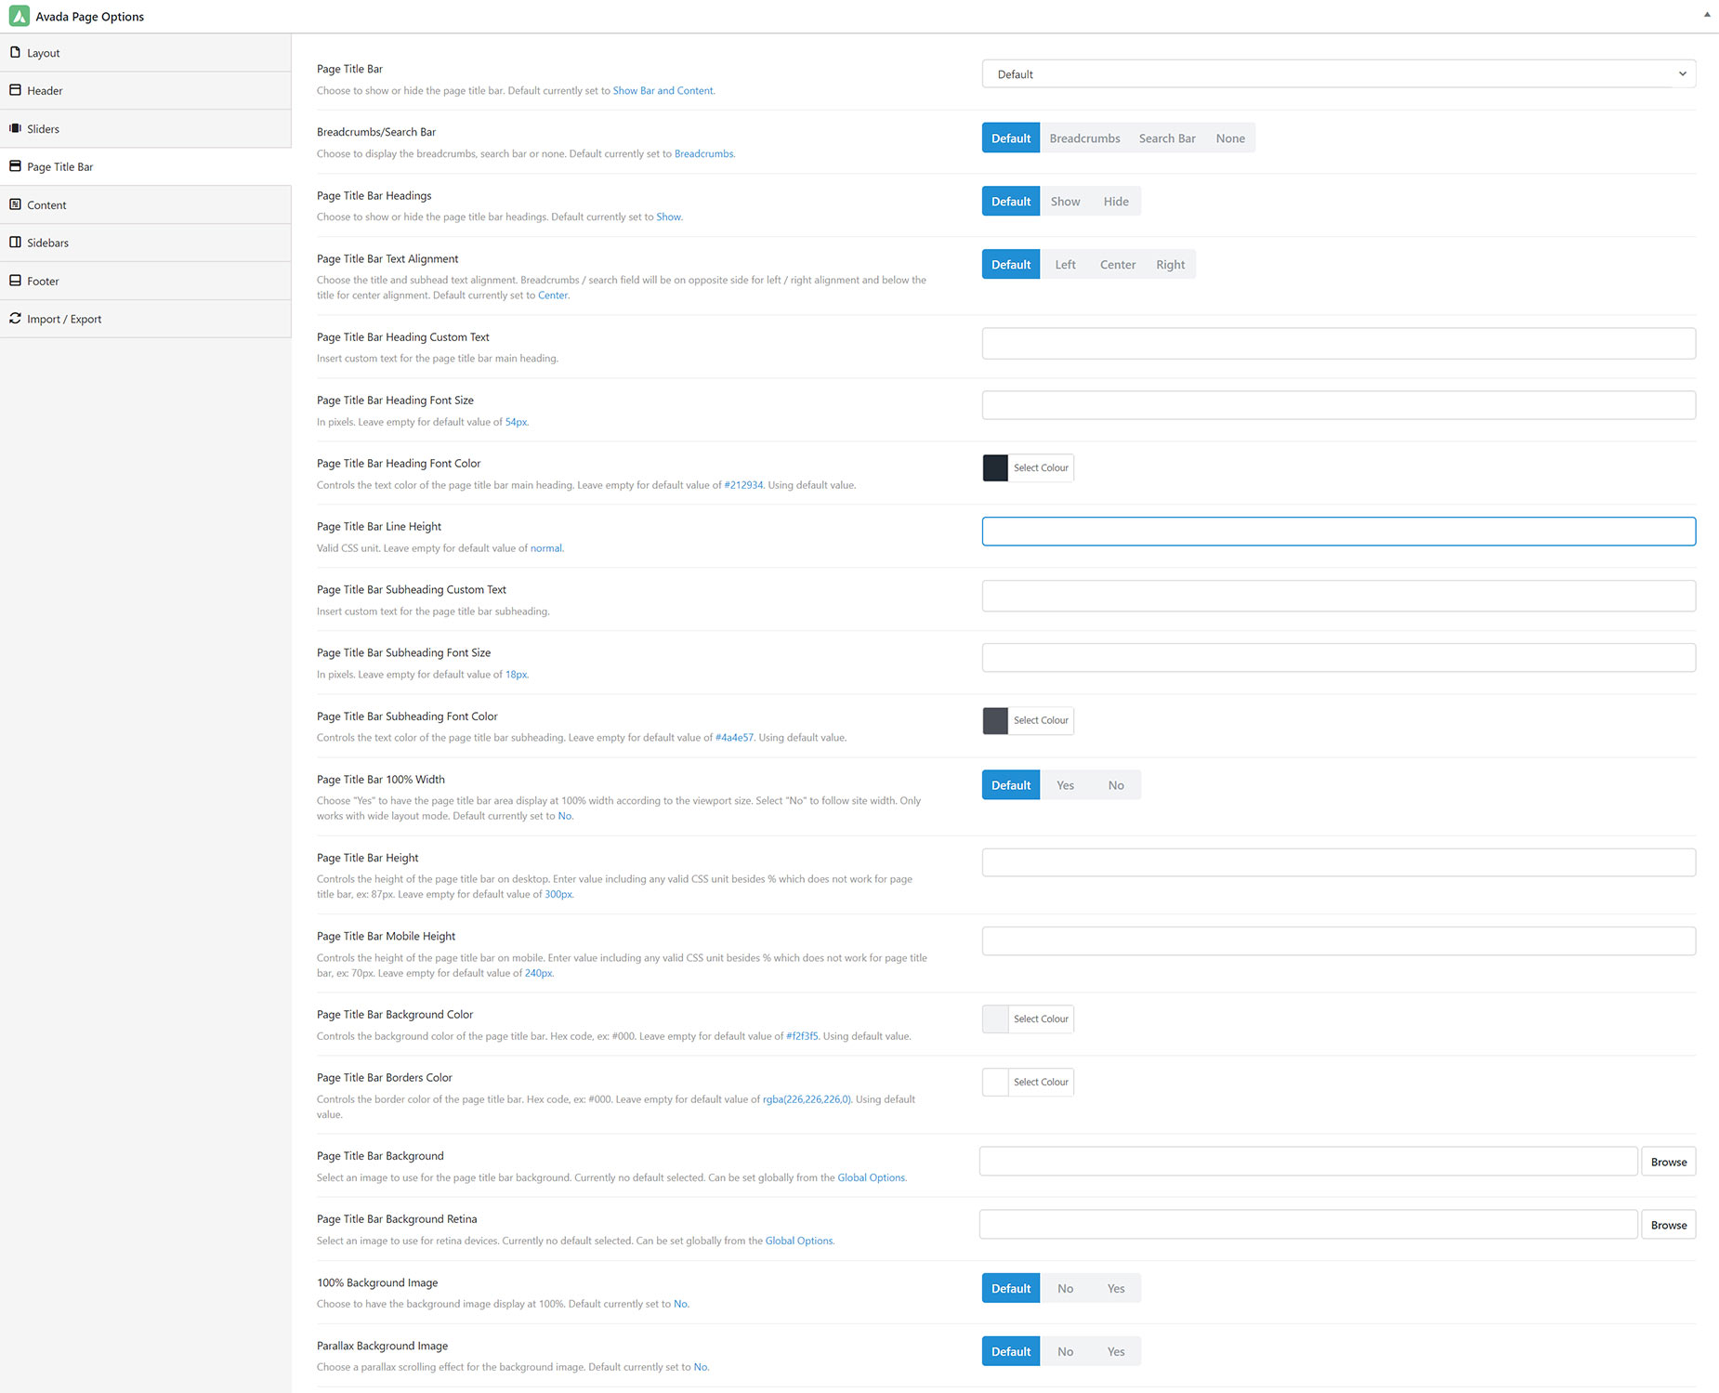
Task: Click the Avada logo icon
Action: click(x=19, y=16)
